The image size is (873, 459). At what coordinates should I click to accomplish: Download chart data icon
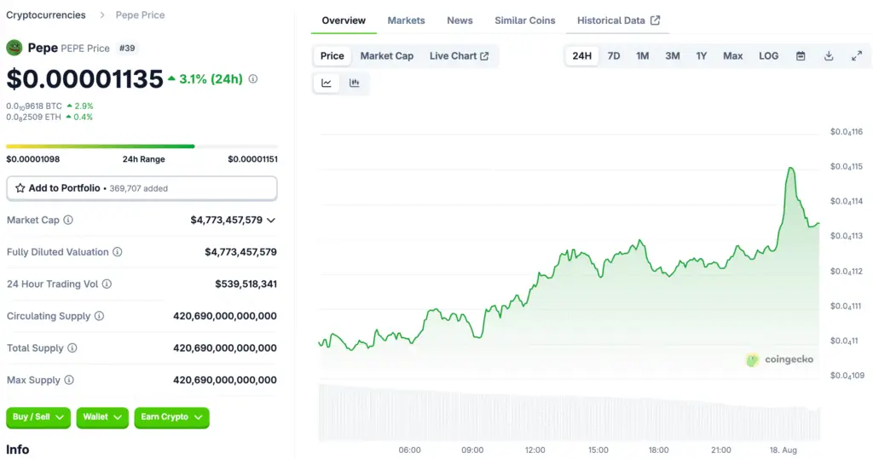pos(829,55)
